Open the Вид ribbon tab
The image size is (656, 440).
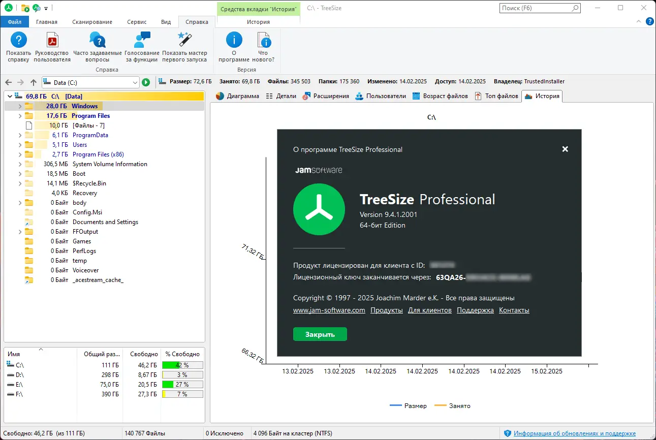pos(166,22)
